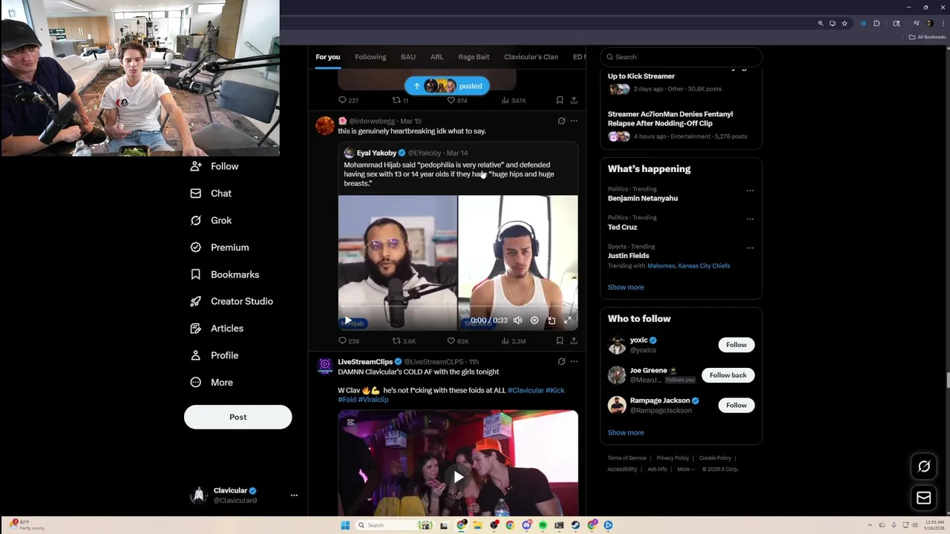Mute the 0:33 video volume
This screenshot has height=534, width=950.
click(x=518, y=320)
